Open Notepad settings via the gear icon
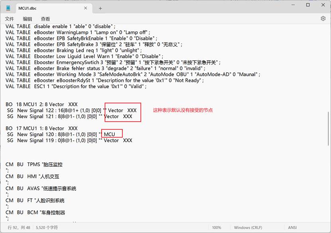The width and height of the screenshot is (331, 233). (x=323, y=18)
